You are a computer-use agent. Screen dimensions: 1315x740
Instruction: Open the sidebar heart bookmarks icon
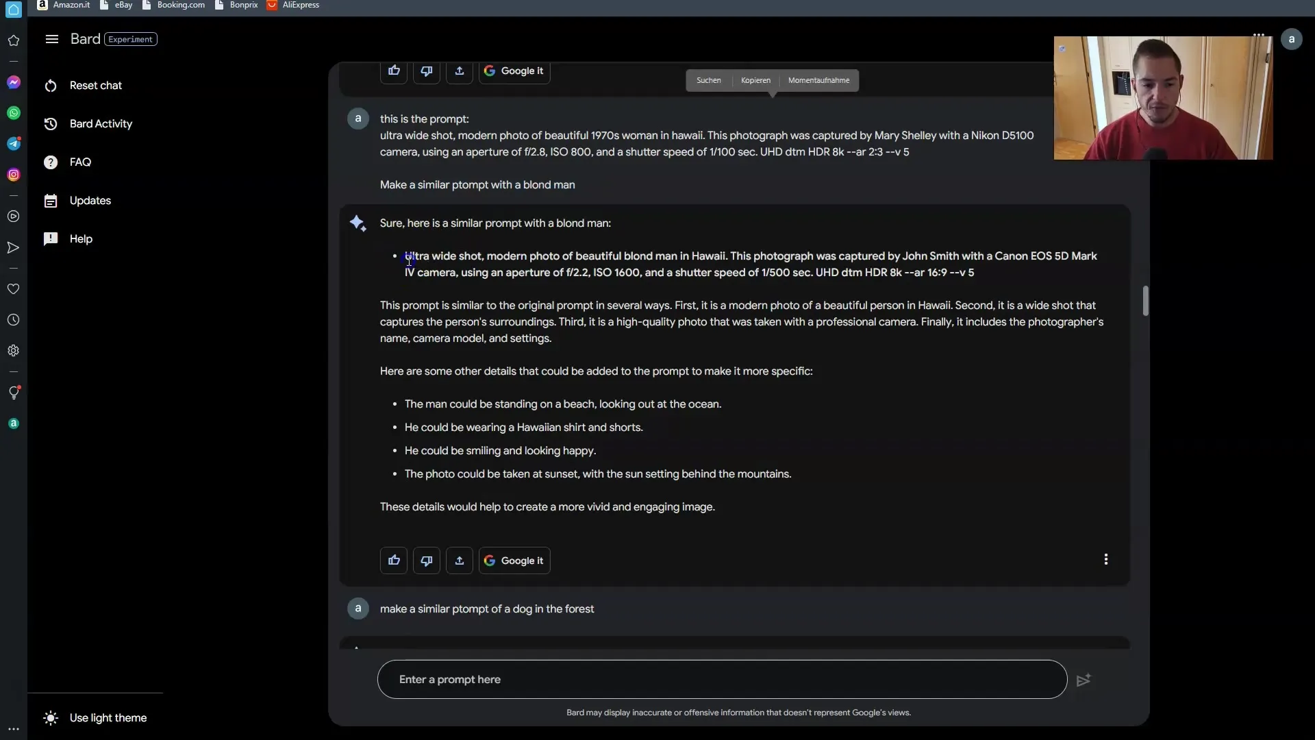click(14, 289)
